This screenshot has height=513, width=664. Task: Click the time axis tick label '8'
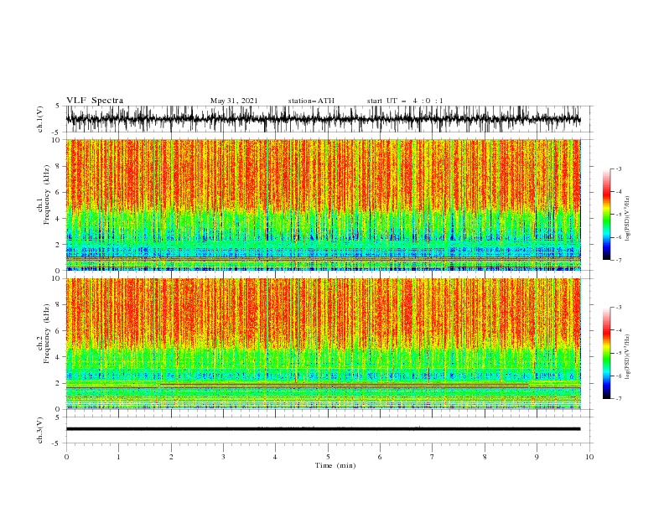(x=485, y=457)
